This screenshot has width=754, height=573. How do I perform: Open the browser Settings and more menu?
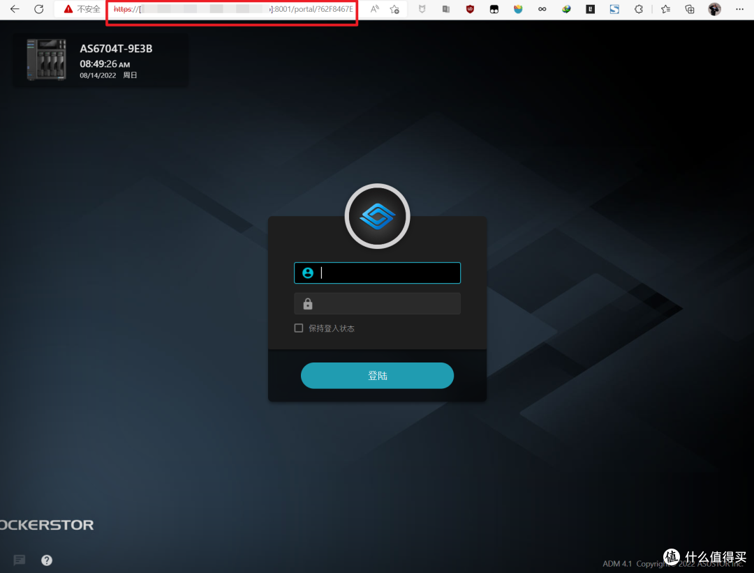[739, 9]
